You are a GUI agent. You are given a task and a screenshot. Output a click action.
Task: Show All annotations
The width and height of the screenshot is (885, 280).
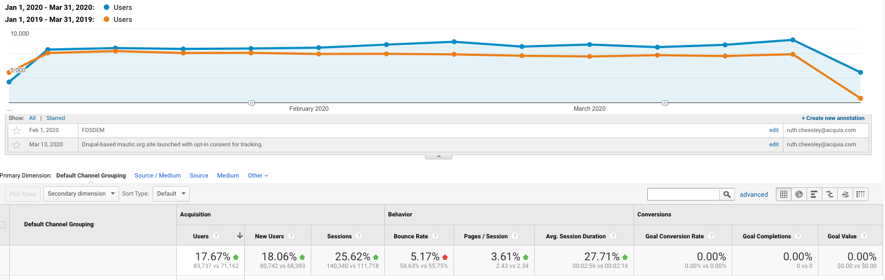point(32,118)
